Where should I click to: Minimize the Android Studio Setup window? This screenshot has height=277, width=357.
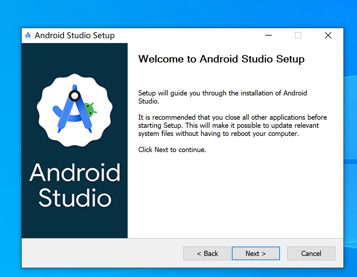click(269, 35)
